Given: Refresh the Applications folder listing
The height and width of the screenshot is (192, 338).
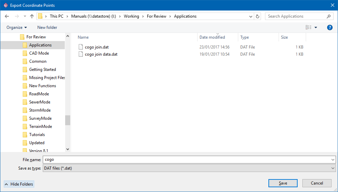Looking at the screenshot, I should click(258, 16).
